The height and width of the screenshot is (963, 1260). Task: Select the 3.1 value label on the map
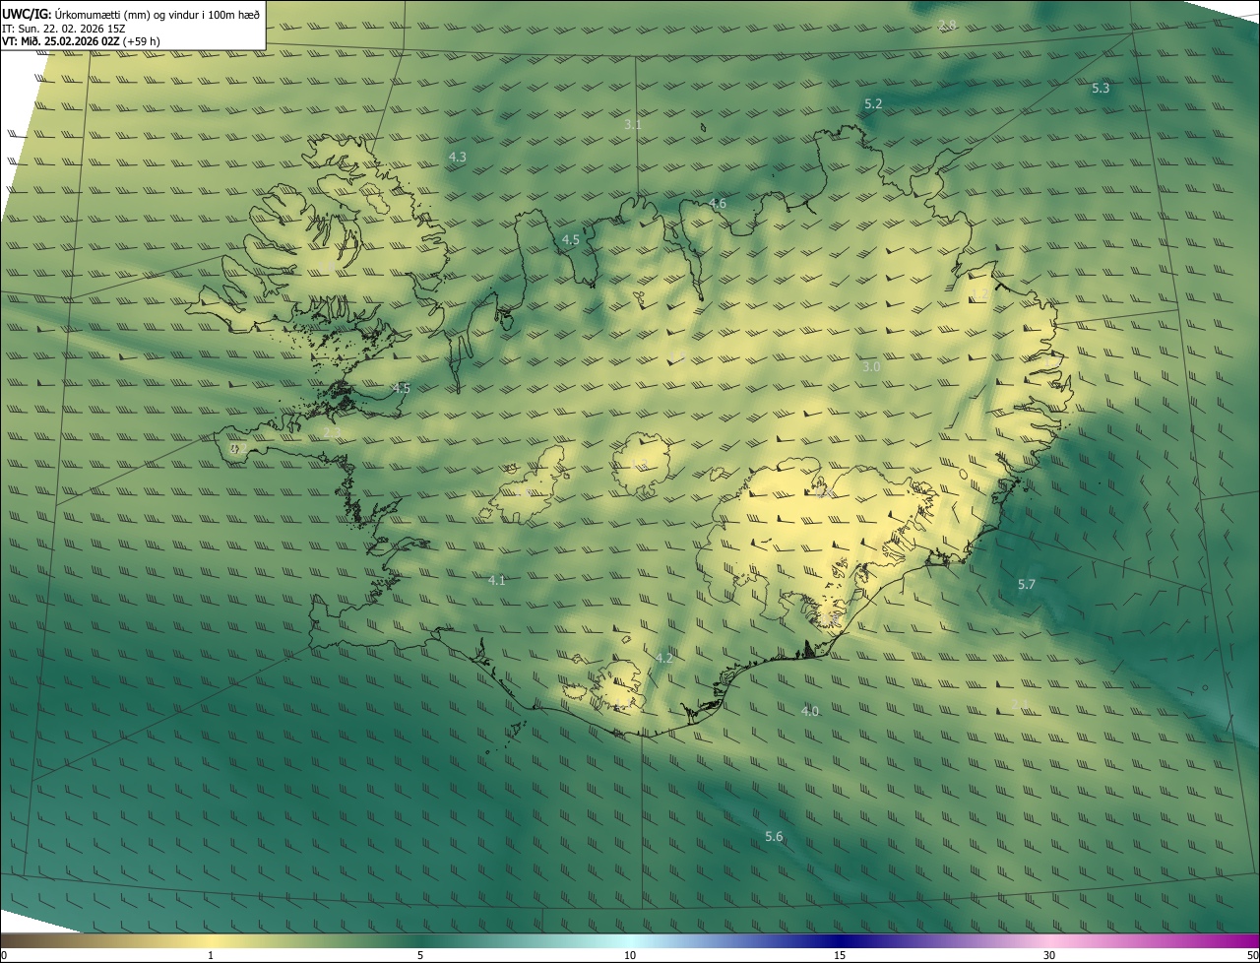pyautogui.click(x=633, y=125)
